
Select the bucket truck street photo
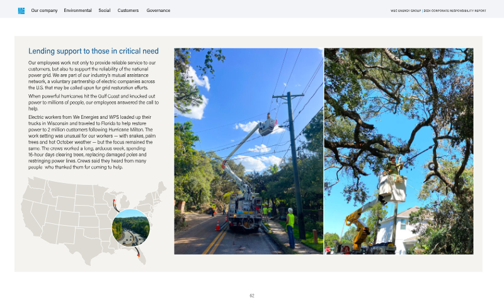[x=248, y=151]
